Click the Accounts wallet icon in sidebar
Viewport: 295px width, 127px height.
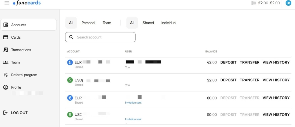coord(6,25)
